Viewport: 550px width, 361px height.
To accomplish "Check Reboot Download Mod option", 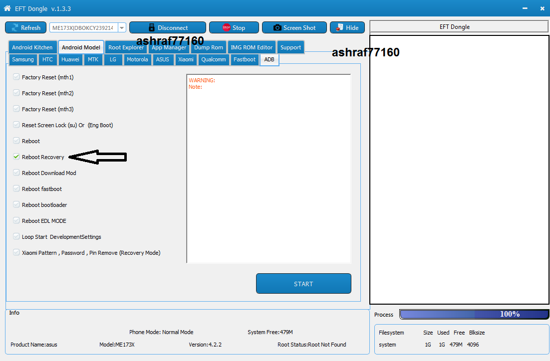I will (x=16, y=173).
